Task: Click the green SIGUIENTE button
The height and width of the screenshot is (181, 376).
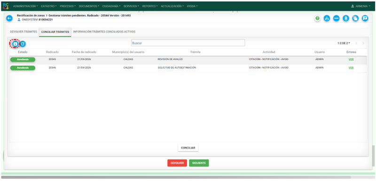Action: click(199, 163)
